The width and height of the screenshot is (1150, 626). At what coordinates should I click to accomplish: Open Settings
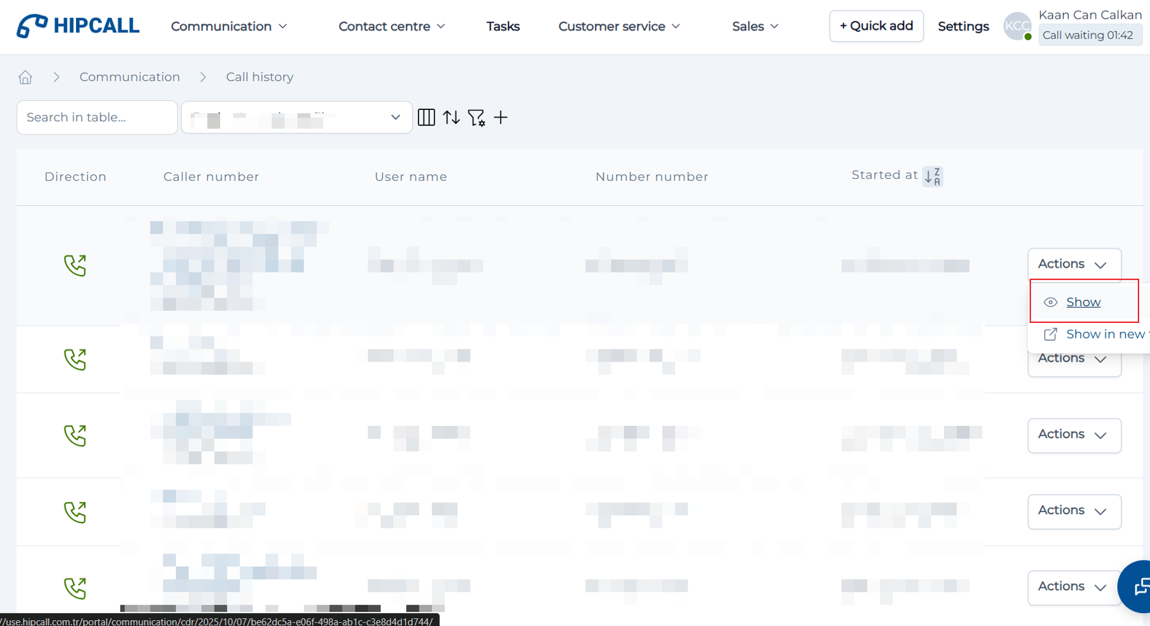tap(963, 26)
